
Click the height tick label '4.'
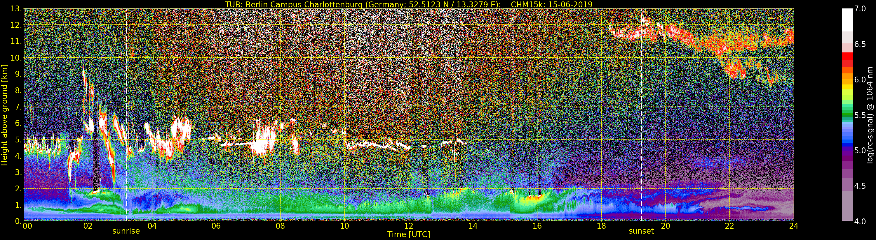18,156
